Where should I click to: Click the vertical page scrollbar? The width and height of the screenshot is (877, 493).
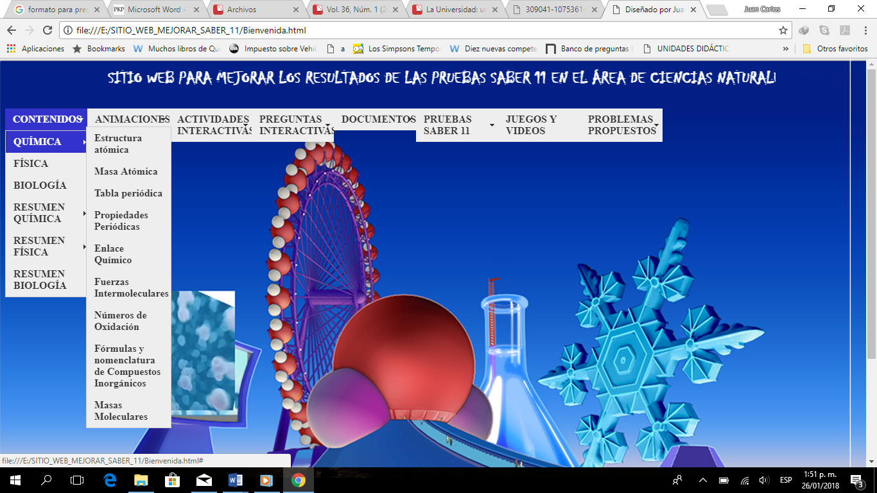point(871,212)
